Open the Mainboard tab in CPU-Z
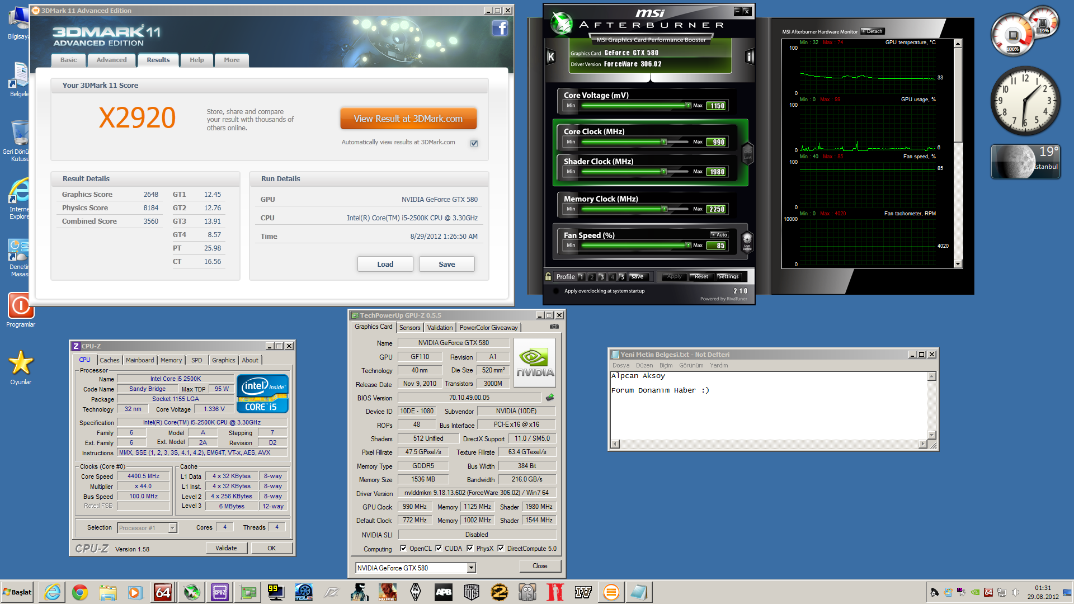 (x=139, y=360)
